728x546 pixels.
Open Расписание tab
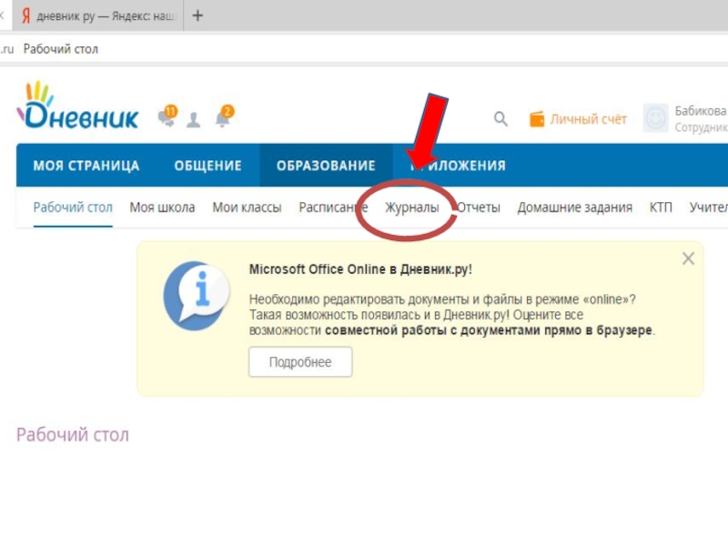point(333,207)
